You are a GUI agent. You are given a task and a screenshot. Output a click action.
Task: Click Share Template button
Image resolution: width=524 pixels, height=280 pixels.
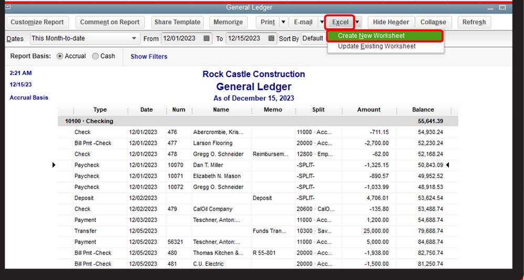pyautogui.click(x=177, y=22)
